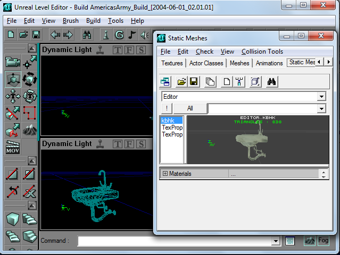
Task: Click binoculars icon in Static Meshes toolbar
Action: [272, 82]
